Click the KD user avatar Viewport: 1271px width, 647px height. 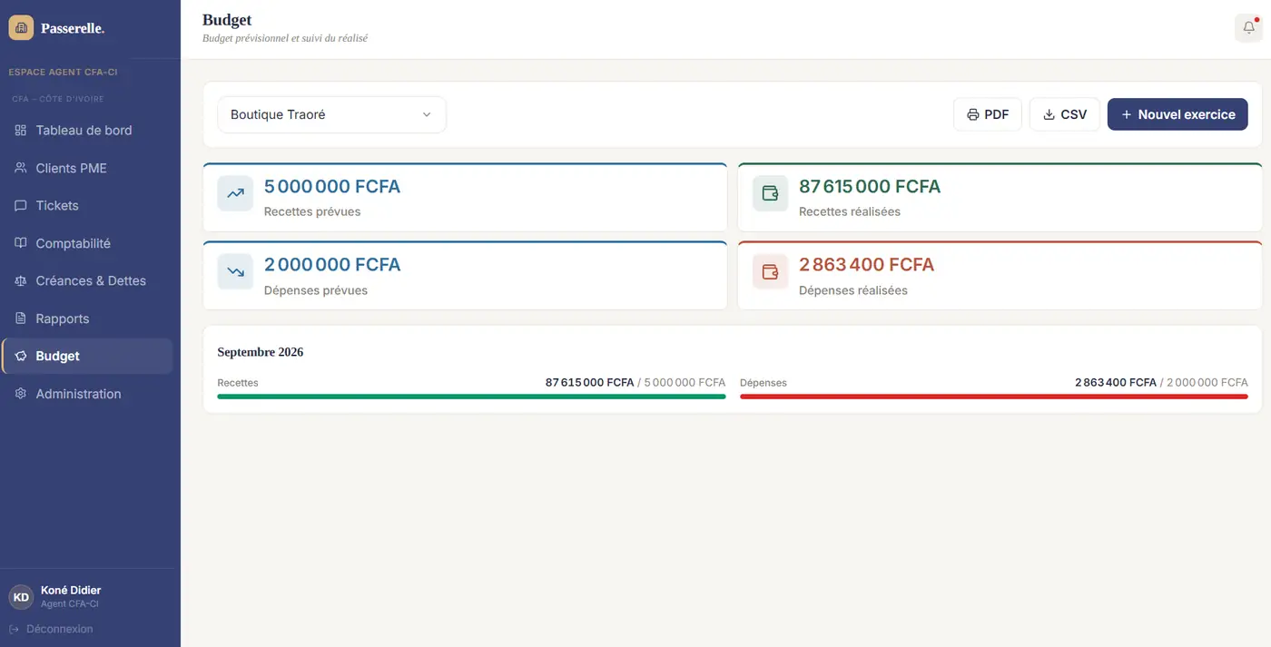[x=21, y=597]
